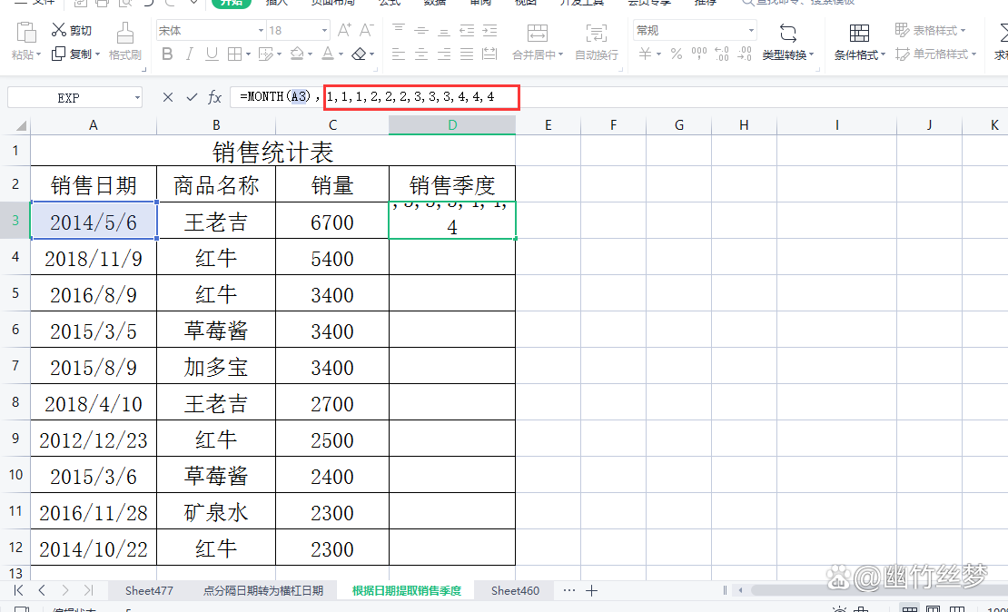Show more sheets via ellipsis
The width and height of the screenshot is (1008, 612).
pyautogui.click(x=568, y=590)
